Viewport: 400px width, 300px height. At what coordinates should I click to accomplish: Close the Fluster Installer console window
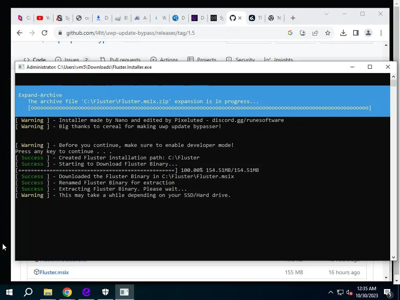(388, 67)
